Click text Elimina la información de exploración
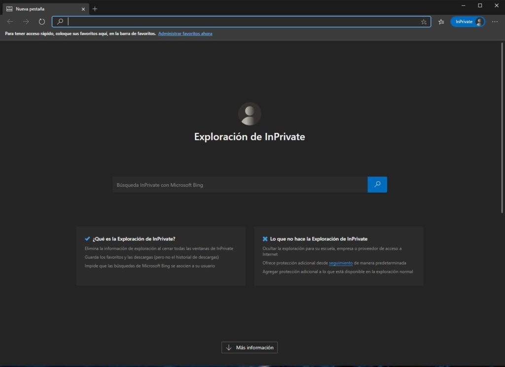Viewport: 505px width, 367px height. click(159, 248)
